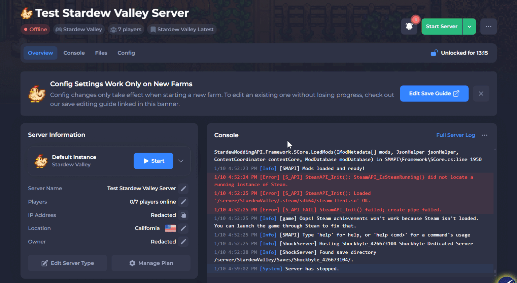
Task: Click the Offline status badge
Action: [35, 30]
